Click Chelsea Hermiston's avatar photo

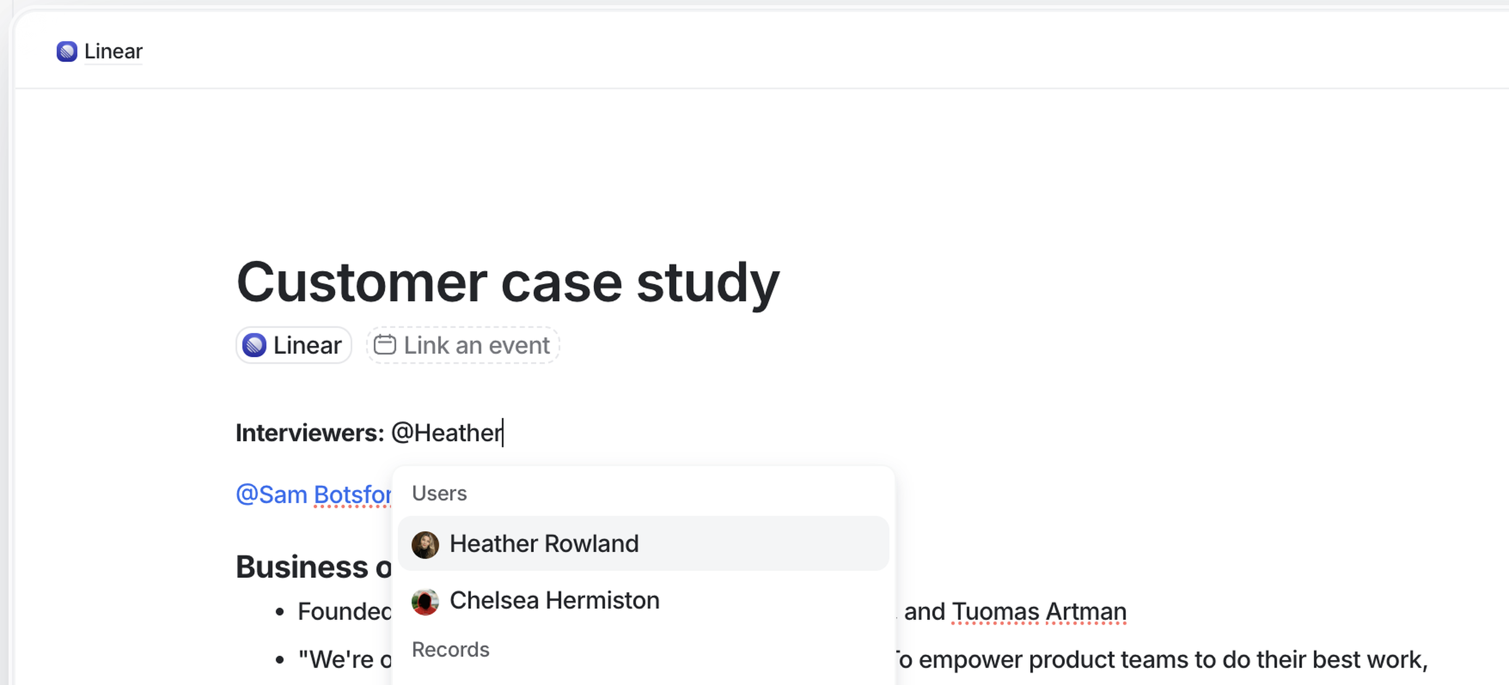coord(425,601)
